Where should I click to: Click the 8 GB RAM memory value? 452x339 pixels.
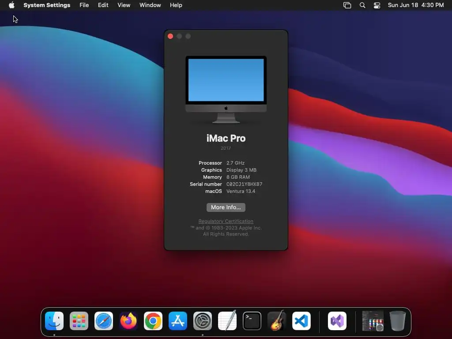[x=238, y=177]
